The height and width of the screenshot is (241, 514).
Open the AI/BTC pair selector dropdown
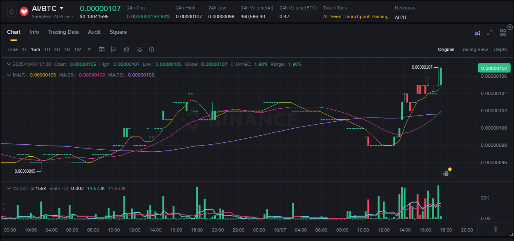[46, 8]
